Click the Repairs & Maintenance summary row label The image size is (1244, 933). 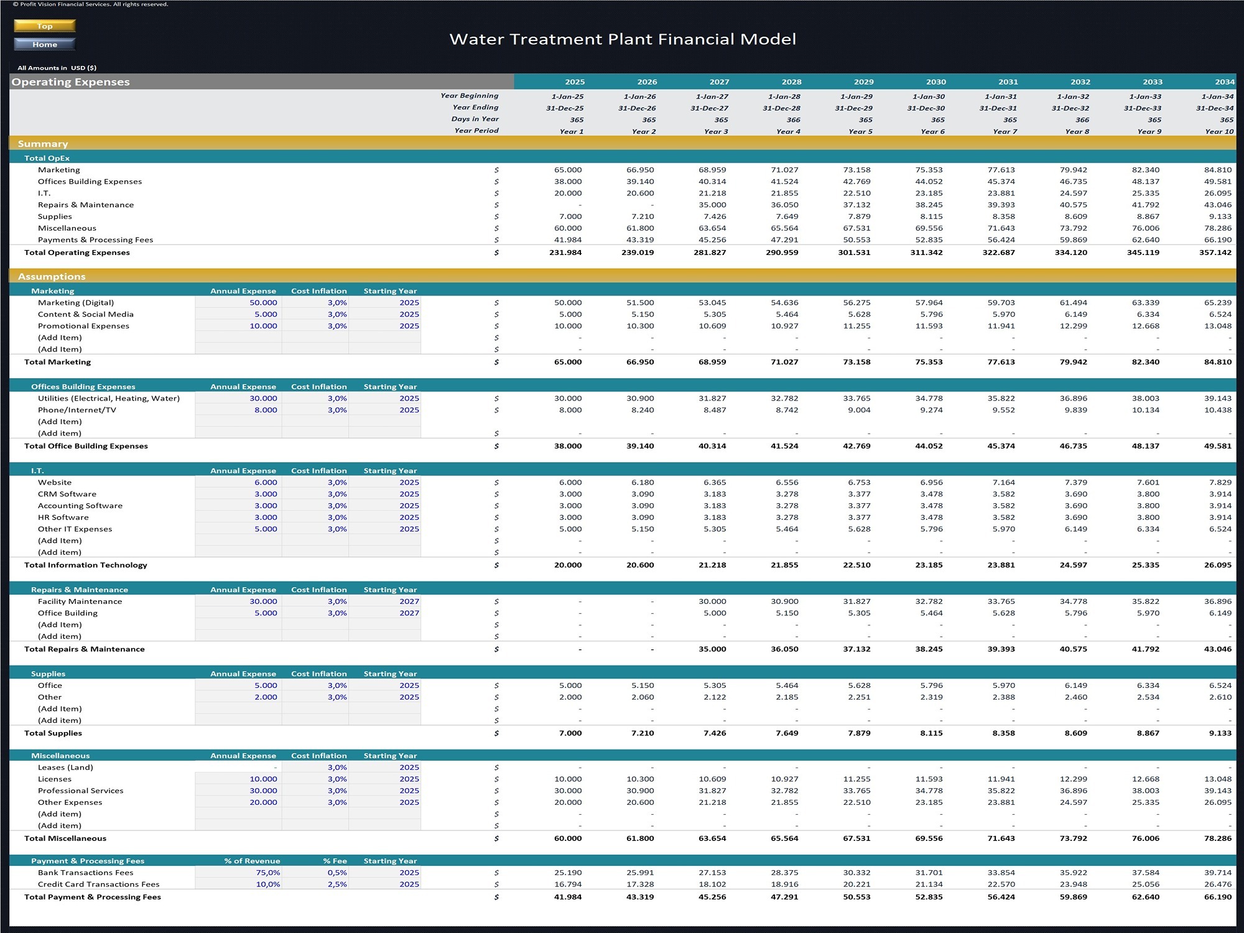pyautogui.click(x=86, y=205)
